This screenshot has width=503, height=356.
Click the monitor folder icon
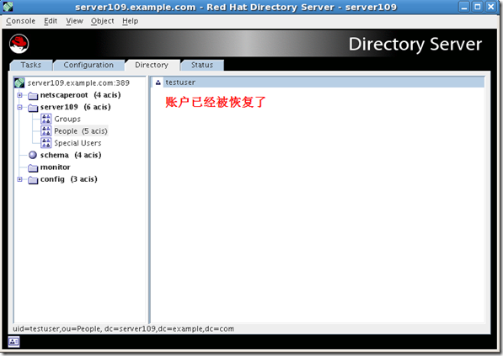pyautogui.click(x=33, y=167)
